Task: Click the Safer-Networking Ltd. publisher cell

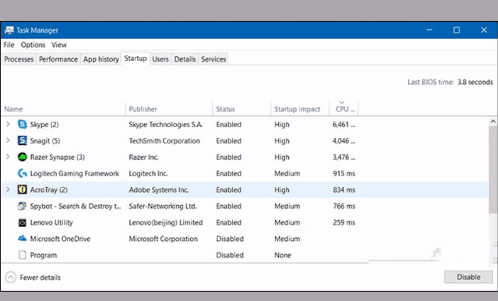Action: [162, 206]
